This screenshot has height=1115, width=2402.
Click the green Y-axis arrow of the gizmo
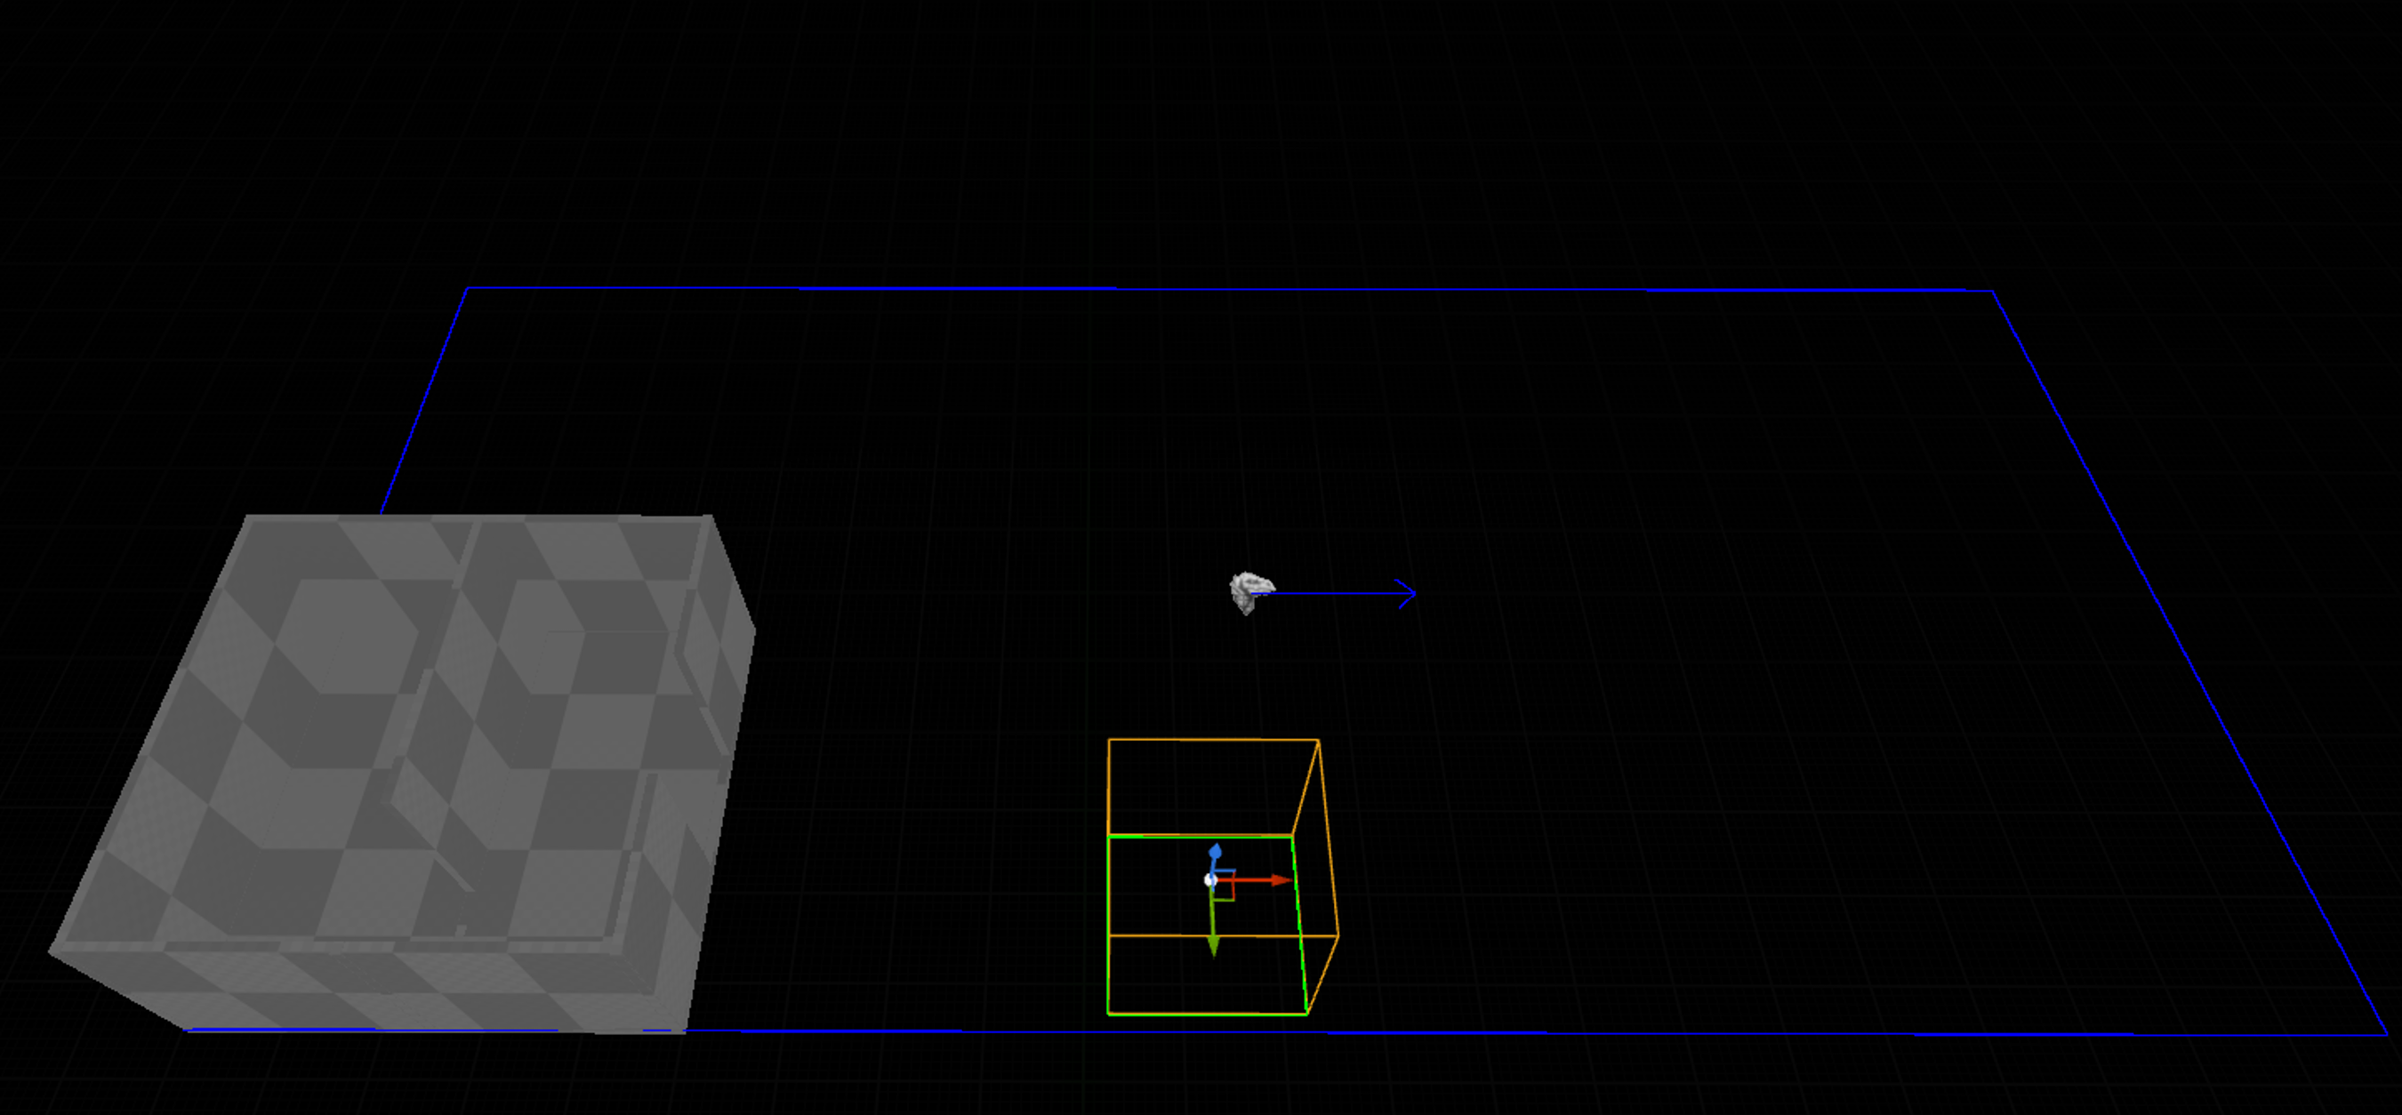[x=1213, y=945]
